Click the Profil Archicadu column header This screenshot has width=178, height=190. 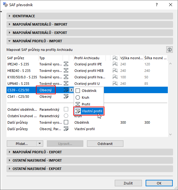[x=89, y=58]
